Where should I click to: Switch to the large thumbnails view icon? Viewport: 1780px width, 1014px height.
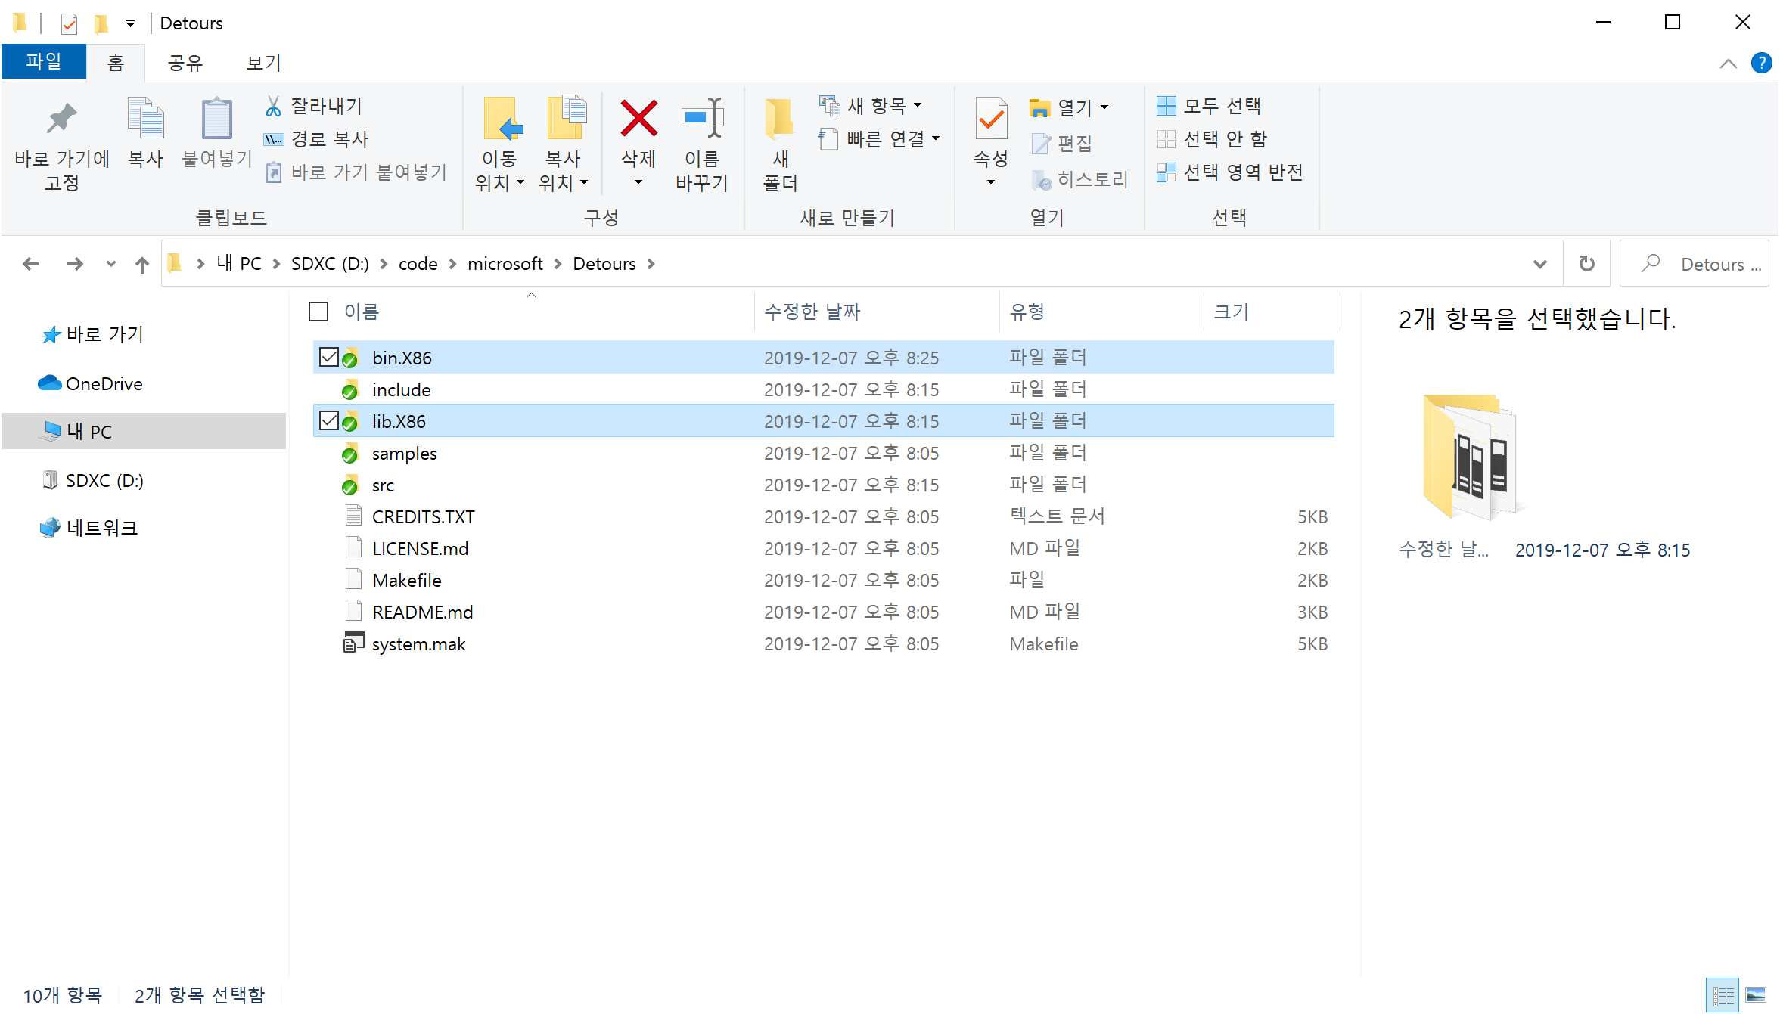click(1755, 994)
